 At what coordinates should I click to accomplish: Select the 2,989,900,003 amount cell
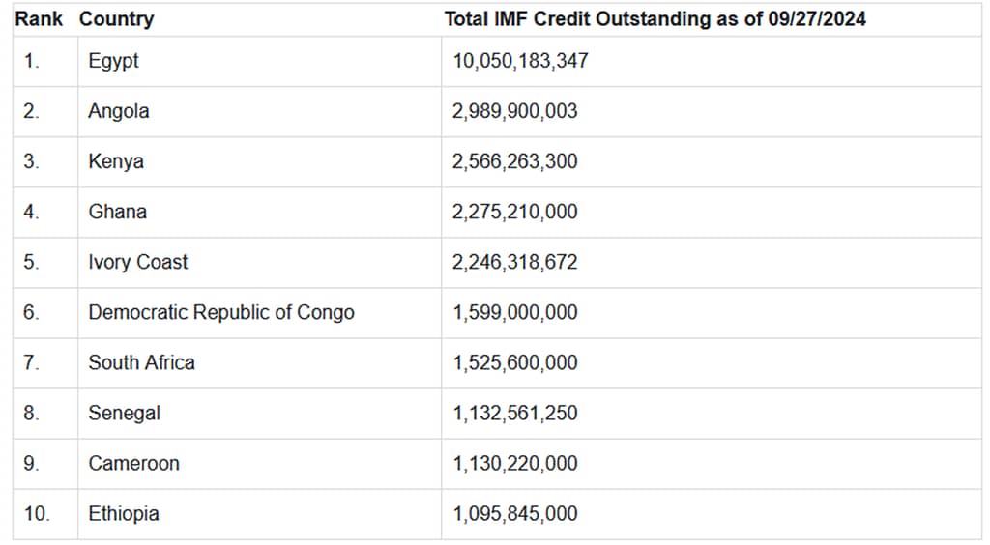[x=514, y=111]
